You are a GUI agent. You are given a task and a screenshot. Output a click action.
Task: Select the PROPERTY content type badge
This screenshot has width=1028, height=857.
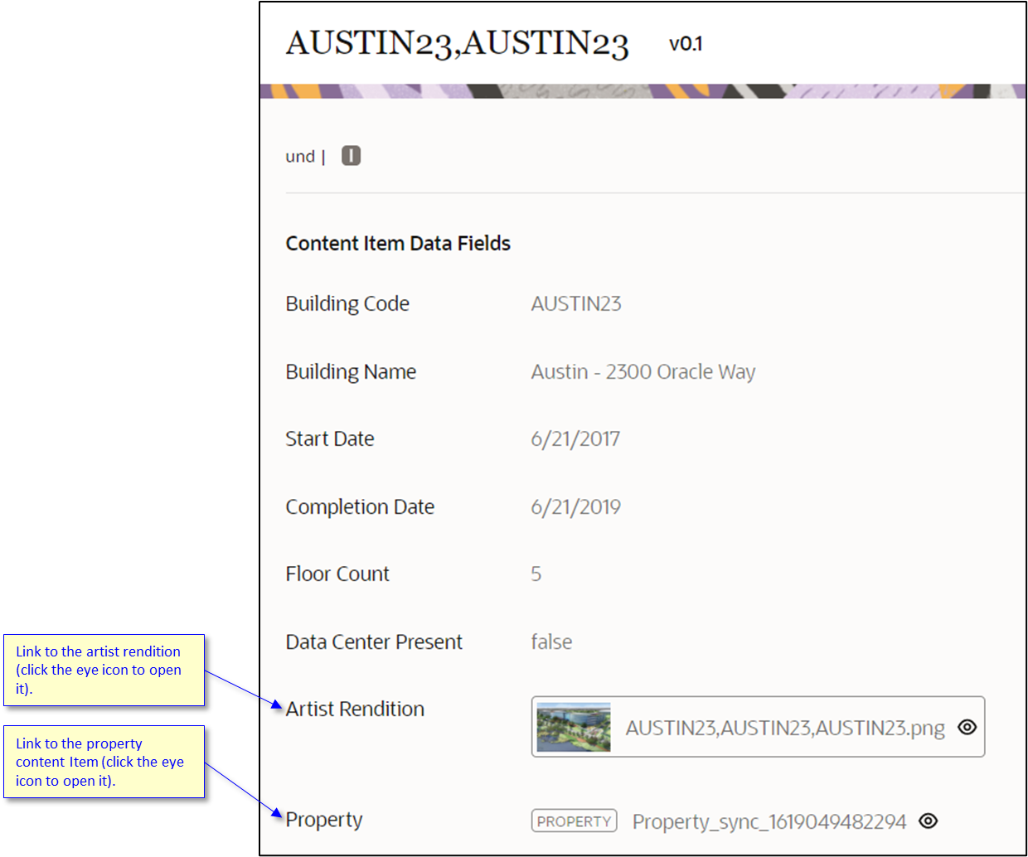pos(574,821)
